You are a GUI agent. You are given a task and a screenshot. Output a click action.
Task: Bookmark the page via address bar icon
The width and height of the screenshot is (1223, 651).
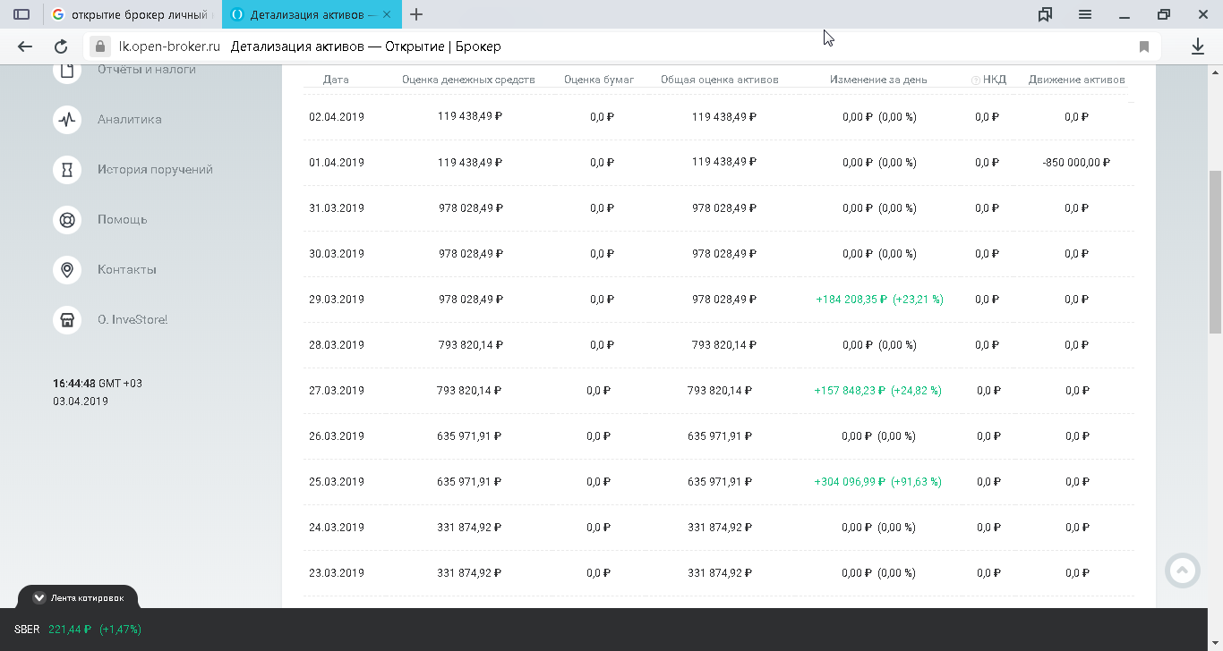click(1143, 46)
